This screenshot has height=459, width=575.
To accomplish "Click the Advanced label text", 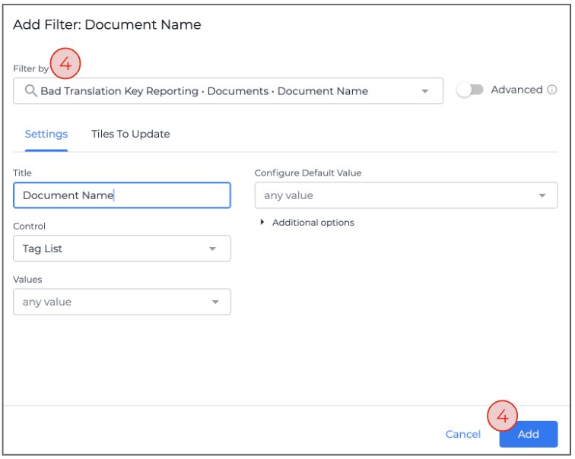I will click(516, 90).
